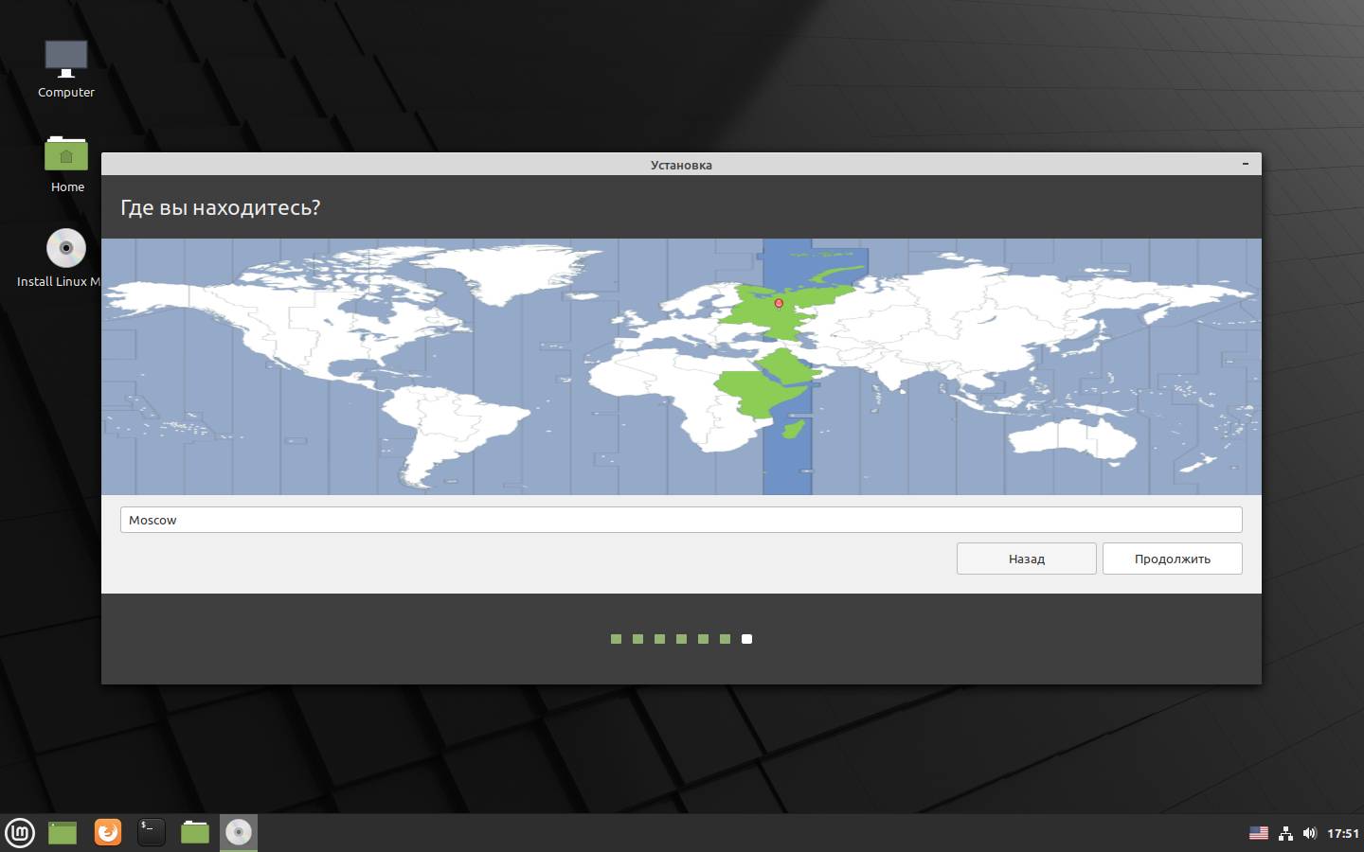This screenshot has height=852, width=1364.
Task: Open the Files manager in the taskbar
Action: 195,832
